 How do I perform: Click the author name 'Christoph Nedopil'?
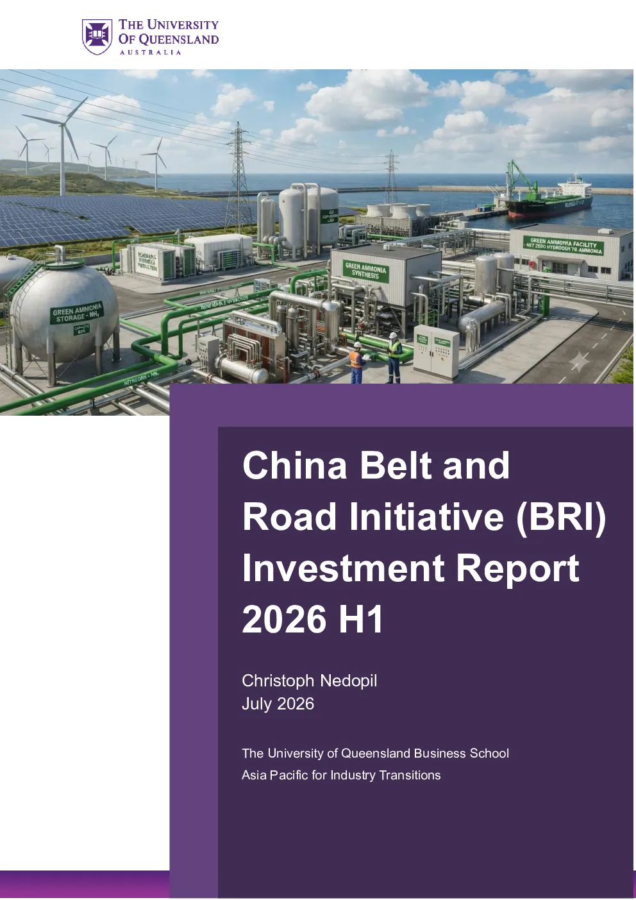pos(310,681)
